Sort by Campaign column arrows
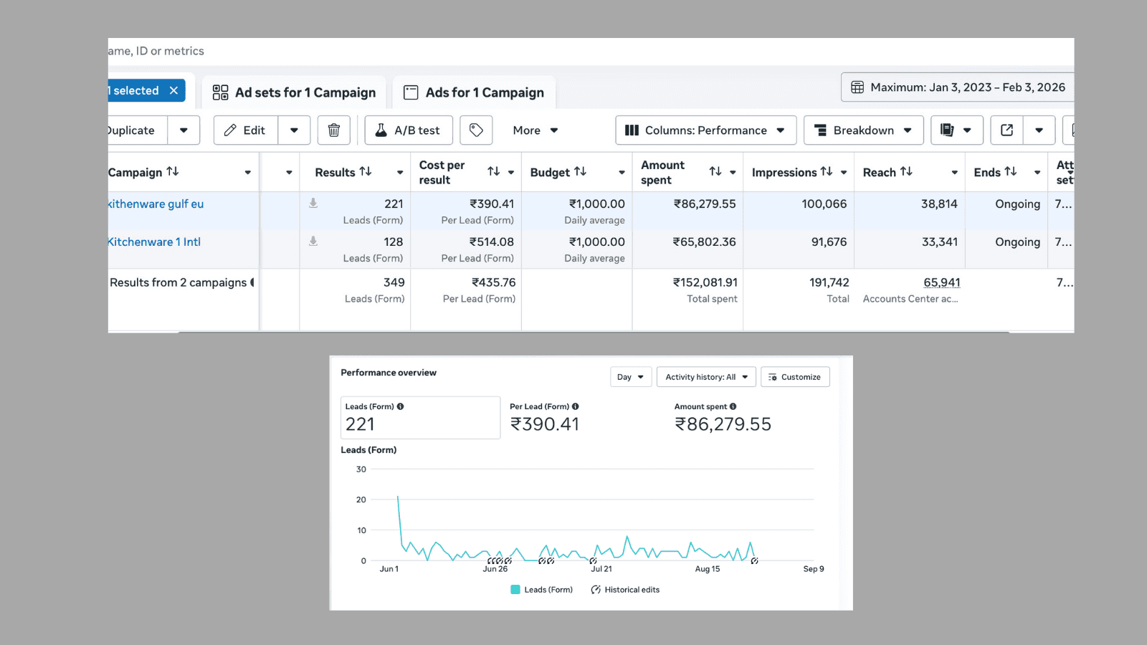 (173, 172)
